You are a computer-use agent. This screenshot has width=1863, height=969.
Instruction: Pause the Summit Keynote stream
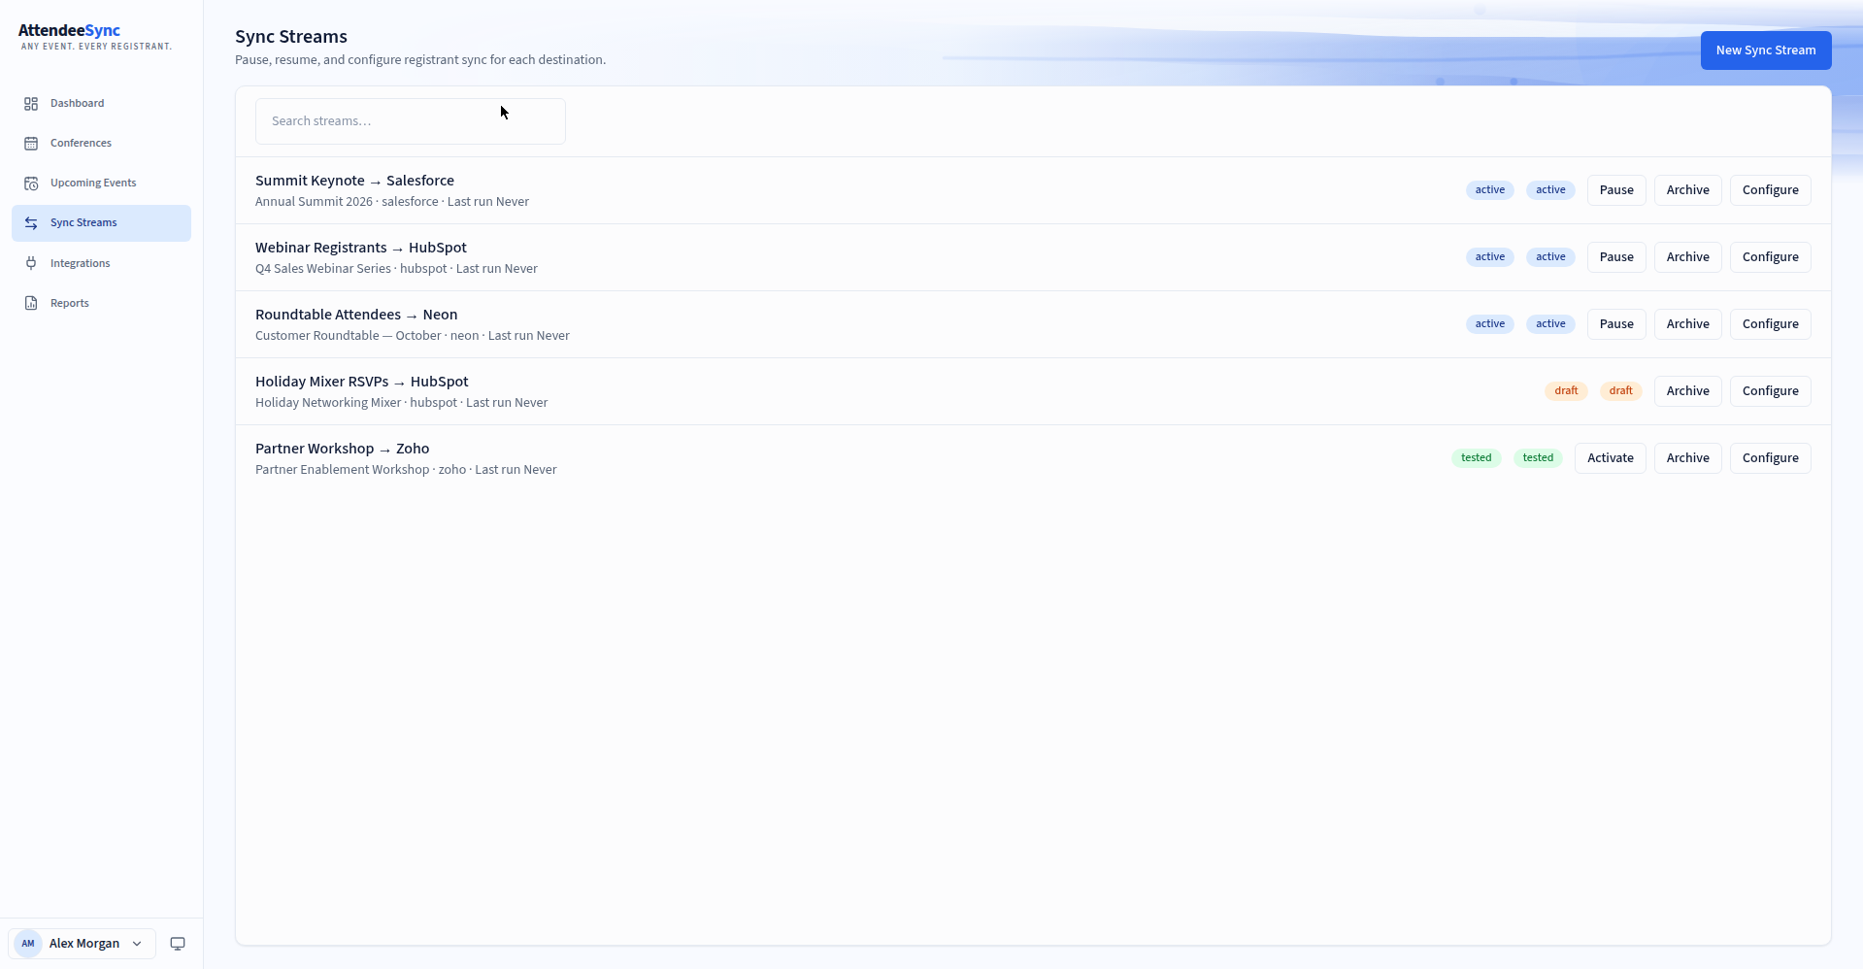[x=1616, y=190]
